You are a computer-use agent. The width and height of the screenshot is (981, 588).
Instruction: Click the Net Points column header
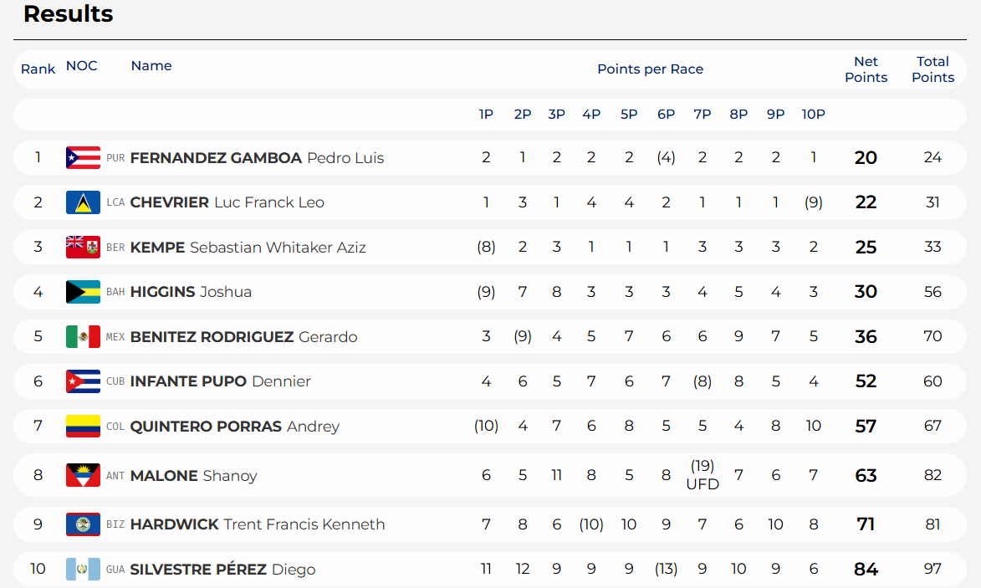click(866, 69)
